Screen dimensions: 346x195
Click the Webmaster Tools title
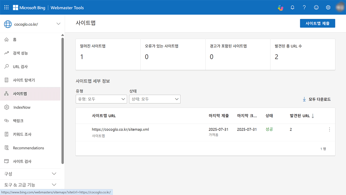(67, 8)
